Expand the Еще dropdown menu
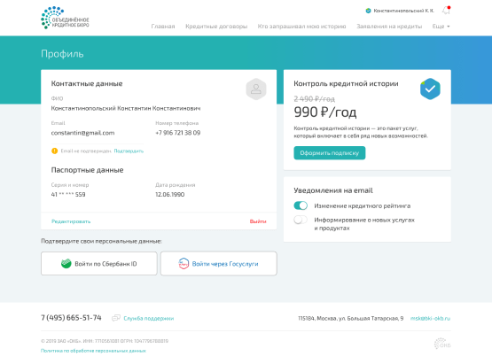The height and width of the screenshot is (364, 492). pos(441,27)
